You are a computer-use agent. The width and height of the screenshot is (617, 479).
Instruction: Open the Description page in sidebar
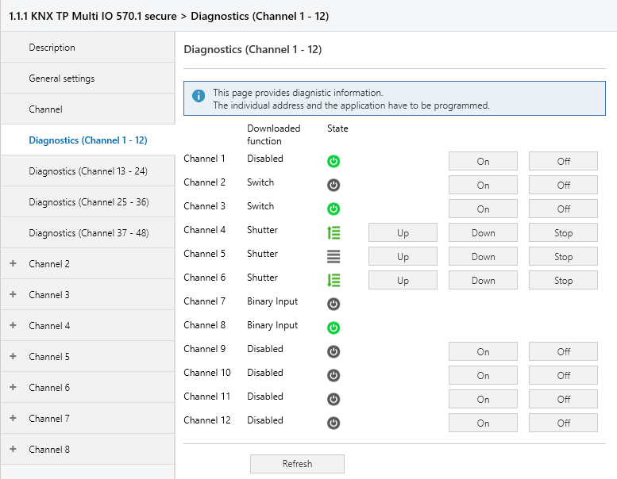52,47
